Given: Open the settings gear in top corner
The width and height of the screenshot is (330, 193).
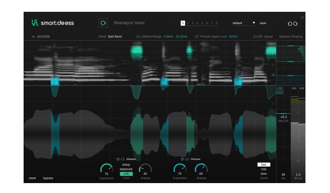Looking at the screenshot, I should 303,17.
